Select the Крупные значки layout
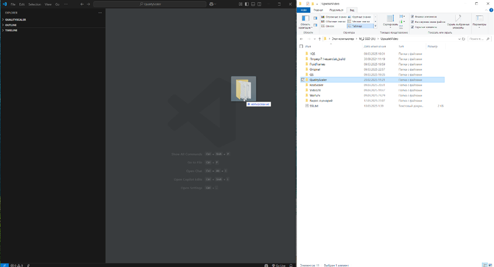Image resolution: width=494 pixels, height=267 pixels. coord(360,17)
